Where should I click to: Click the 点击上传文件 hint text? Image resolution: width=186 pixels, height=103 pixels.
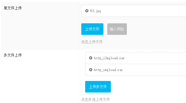click(92, 42)
